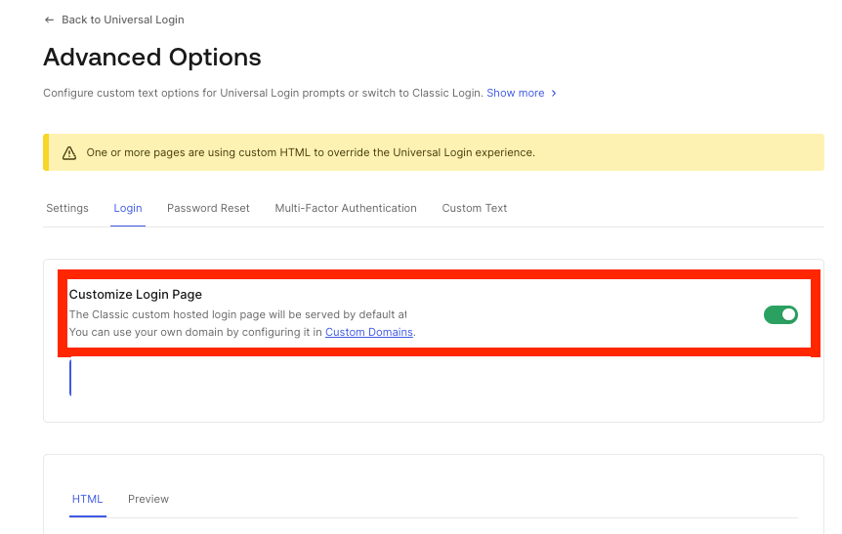The height and width of the screenshot is (534, 842).
Task: Select the HTML editor tab
Action: point(88,499)
